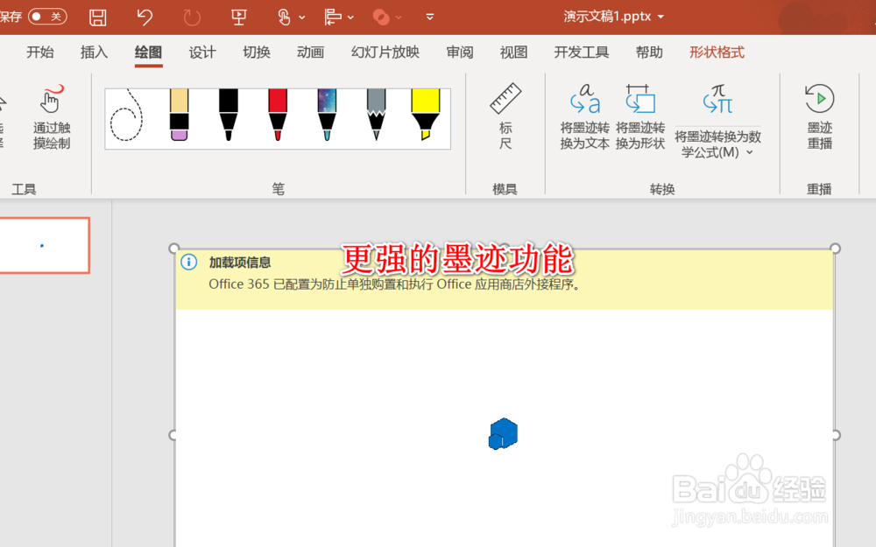Click 将墨迹转换为文本 ink to text
876x547 pixels.
click(x=584, y=116)
